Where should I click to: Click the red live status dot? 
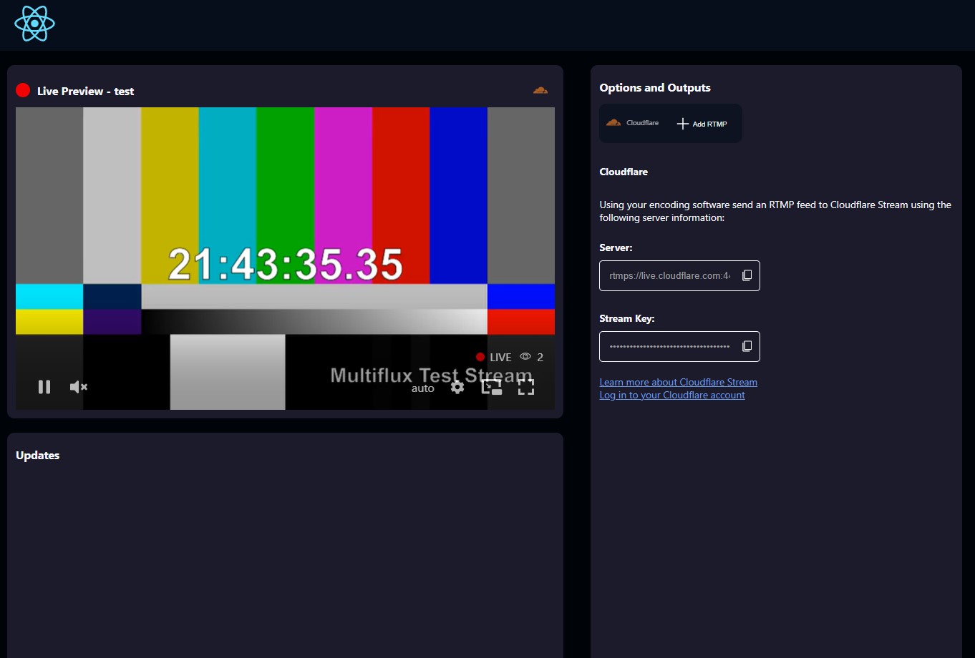23,90
